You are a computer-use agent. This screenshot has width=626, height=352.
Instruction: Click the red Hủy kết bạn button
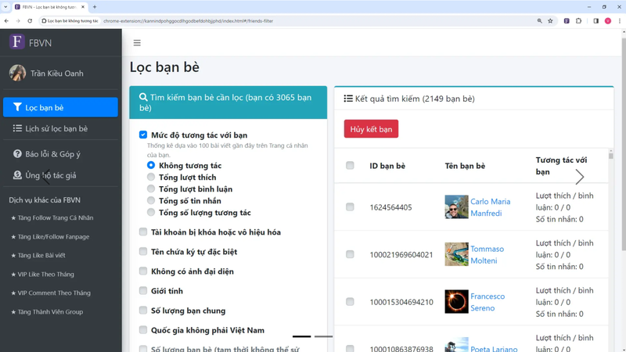371,129
